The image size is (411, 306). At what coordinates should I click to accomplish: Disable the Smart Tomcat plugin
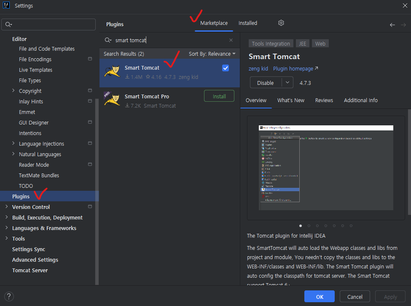[266, 83]
